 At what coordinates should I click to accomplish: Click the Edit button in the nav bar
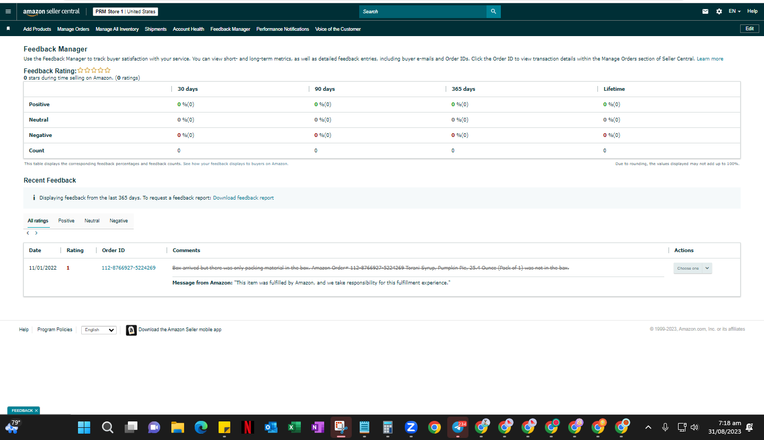tap(749, 29)
